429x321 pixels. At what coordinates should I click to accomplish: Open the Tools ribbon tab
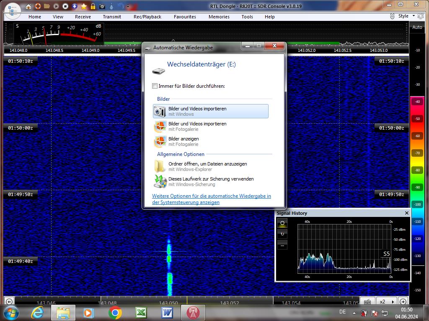247,17
